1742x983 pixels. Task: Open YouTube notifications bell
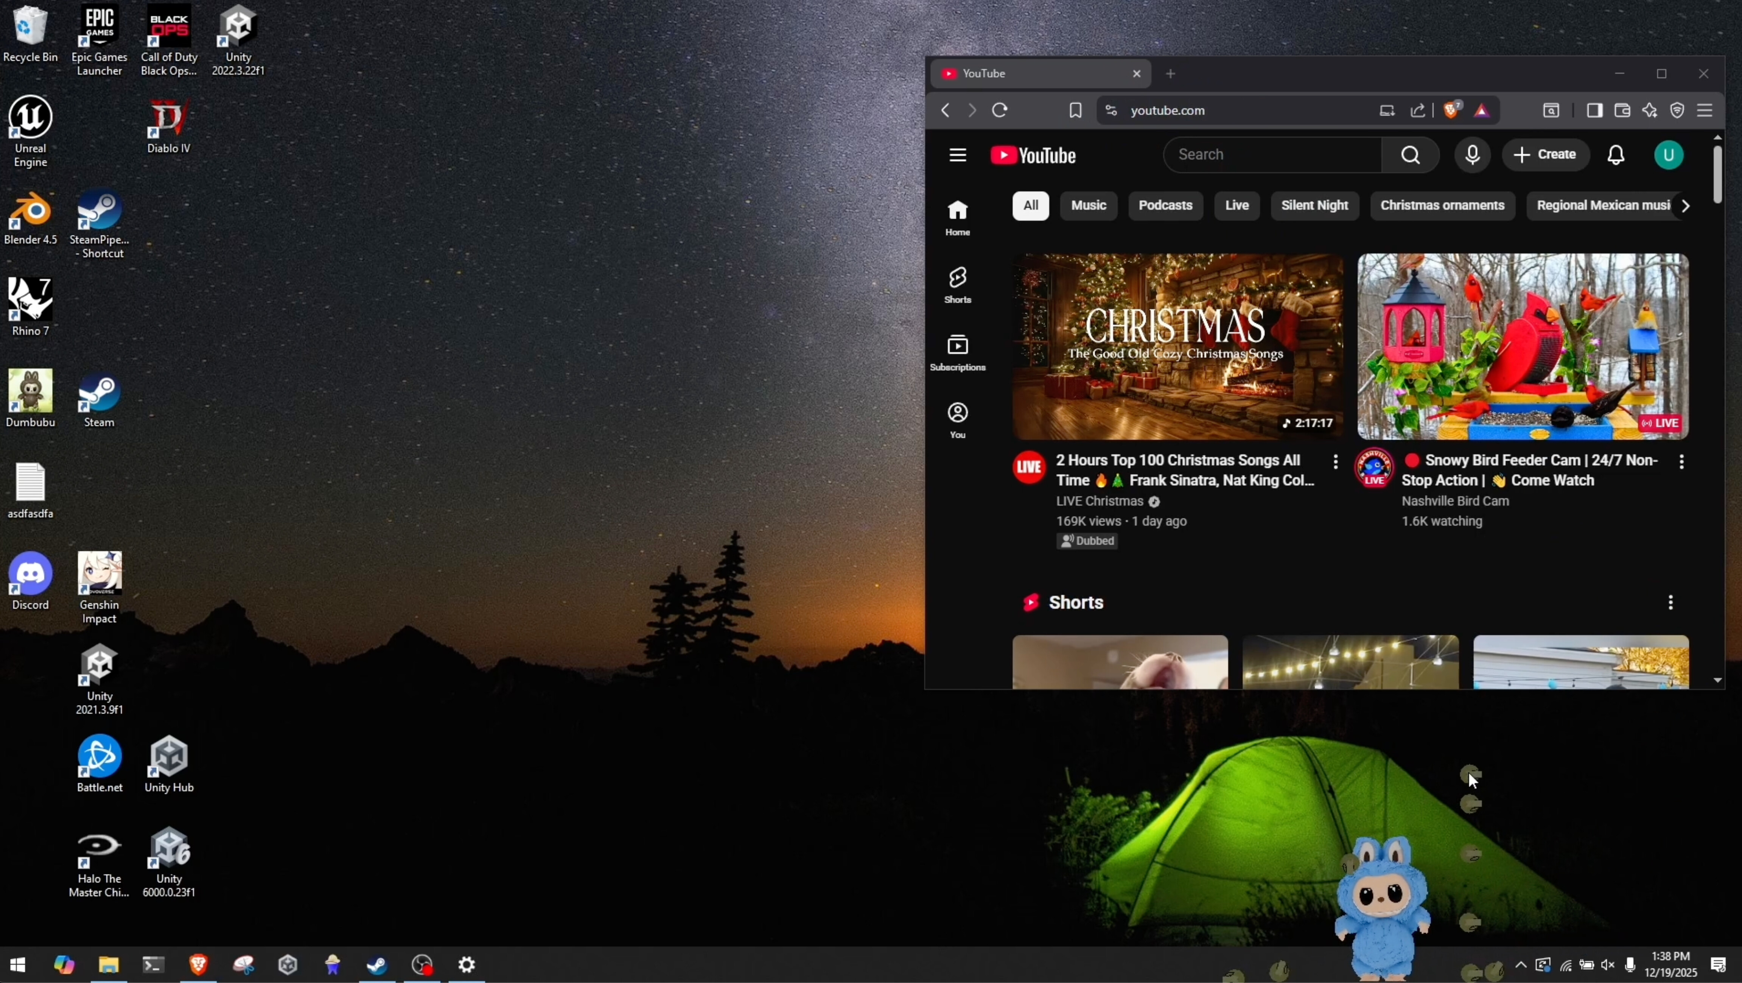1616,155
